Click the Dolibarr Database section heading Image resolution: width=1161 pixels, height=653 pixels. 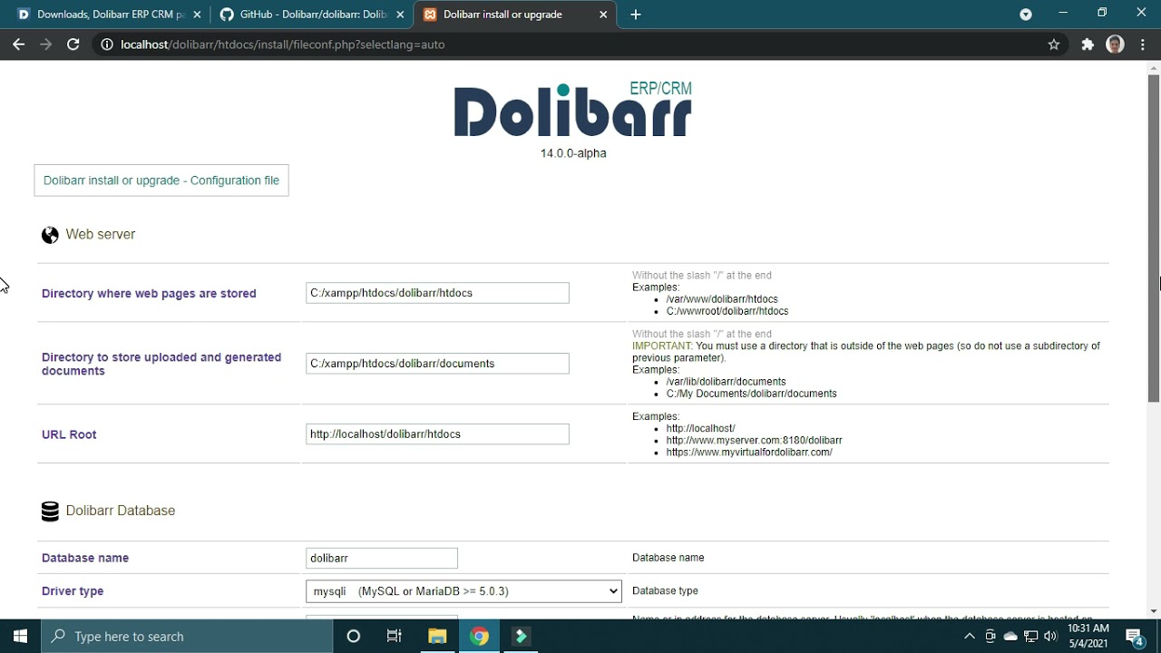click(x=121, y=512)
